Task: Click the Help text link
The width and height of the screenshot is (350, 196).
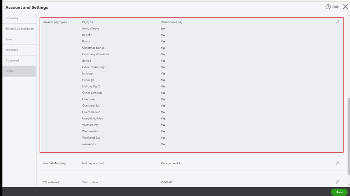Action: [x=335, y=7]
